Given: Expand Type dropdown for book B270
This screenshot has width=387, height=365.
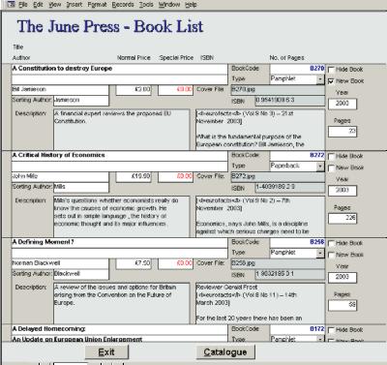Looking at the screenshot, I should pos(320,79).
